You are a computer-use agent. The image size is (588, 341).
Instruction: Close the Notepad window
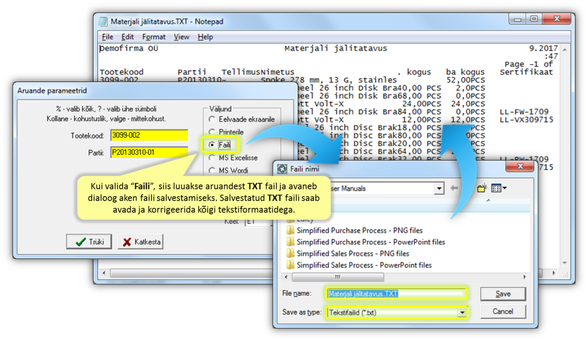click(557, 19)
